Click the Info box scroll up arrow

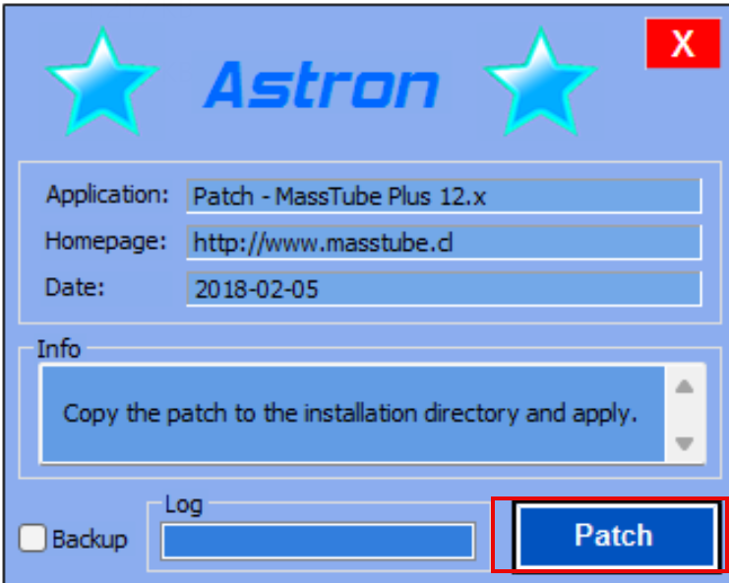pos(686,385)
